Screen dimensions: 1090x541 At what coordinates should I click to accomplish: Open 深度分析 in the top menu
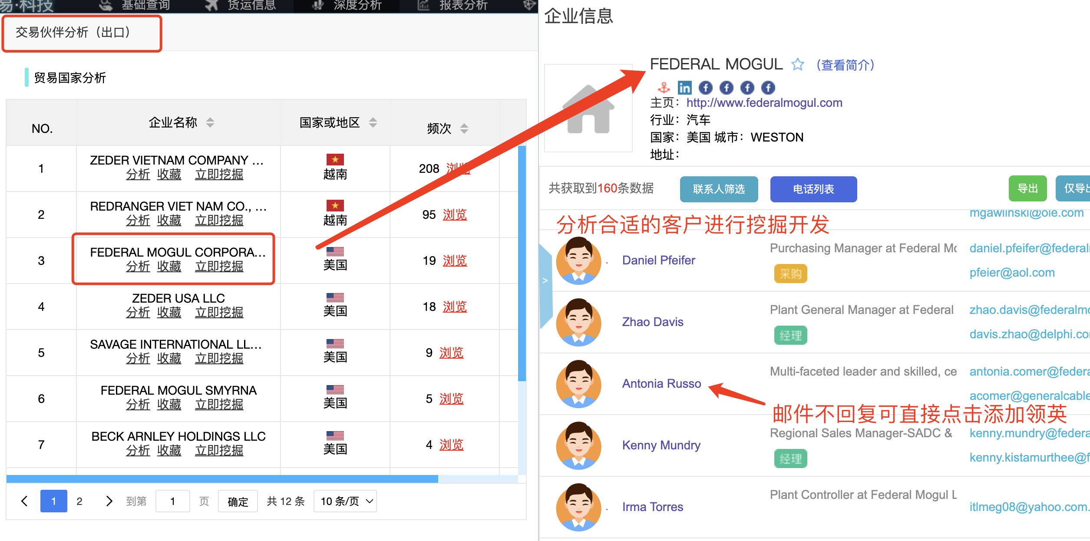pyautogui.click(x=347, y=5)
